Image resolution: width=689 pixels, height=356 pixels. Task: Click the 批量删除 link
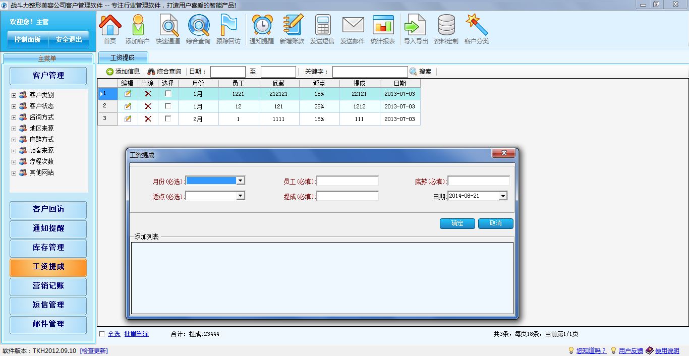pyautogui.click(x=136, y=334)
